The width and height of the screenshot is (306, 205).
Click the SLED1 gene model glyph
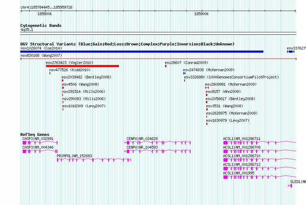click(x=290, y=186)
